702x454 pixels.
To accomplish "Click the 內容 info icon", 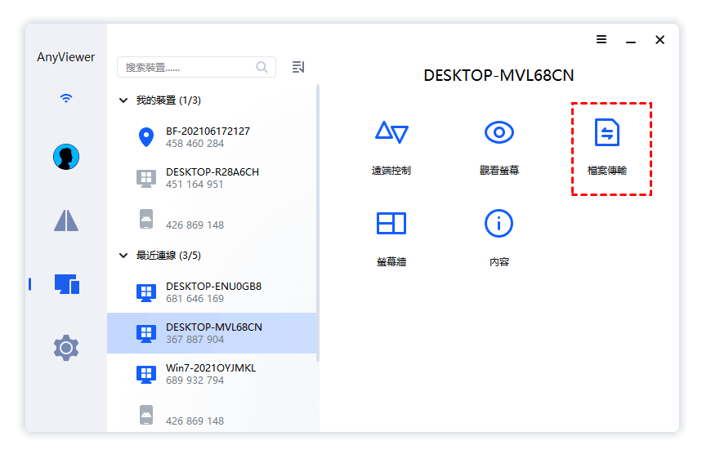I will pos(499,223).
